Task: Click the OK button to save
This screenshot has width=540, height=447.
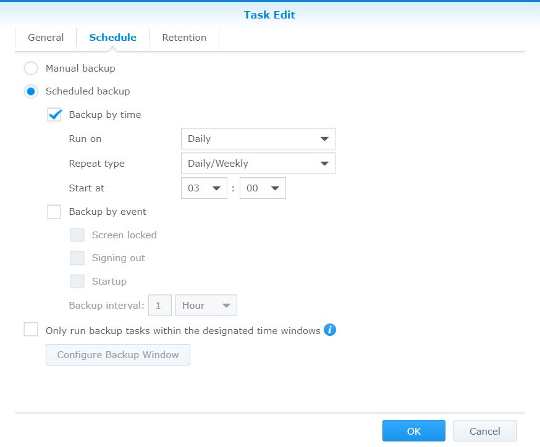Action: pos(413,430)
